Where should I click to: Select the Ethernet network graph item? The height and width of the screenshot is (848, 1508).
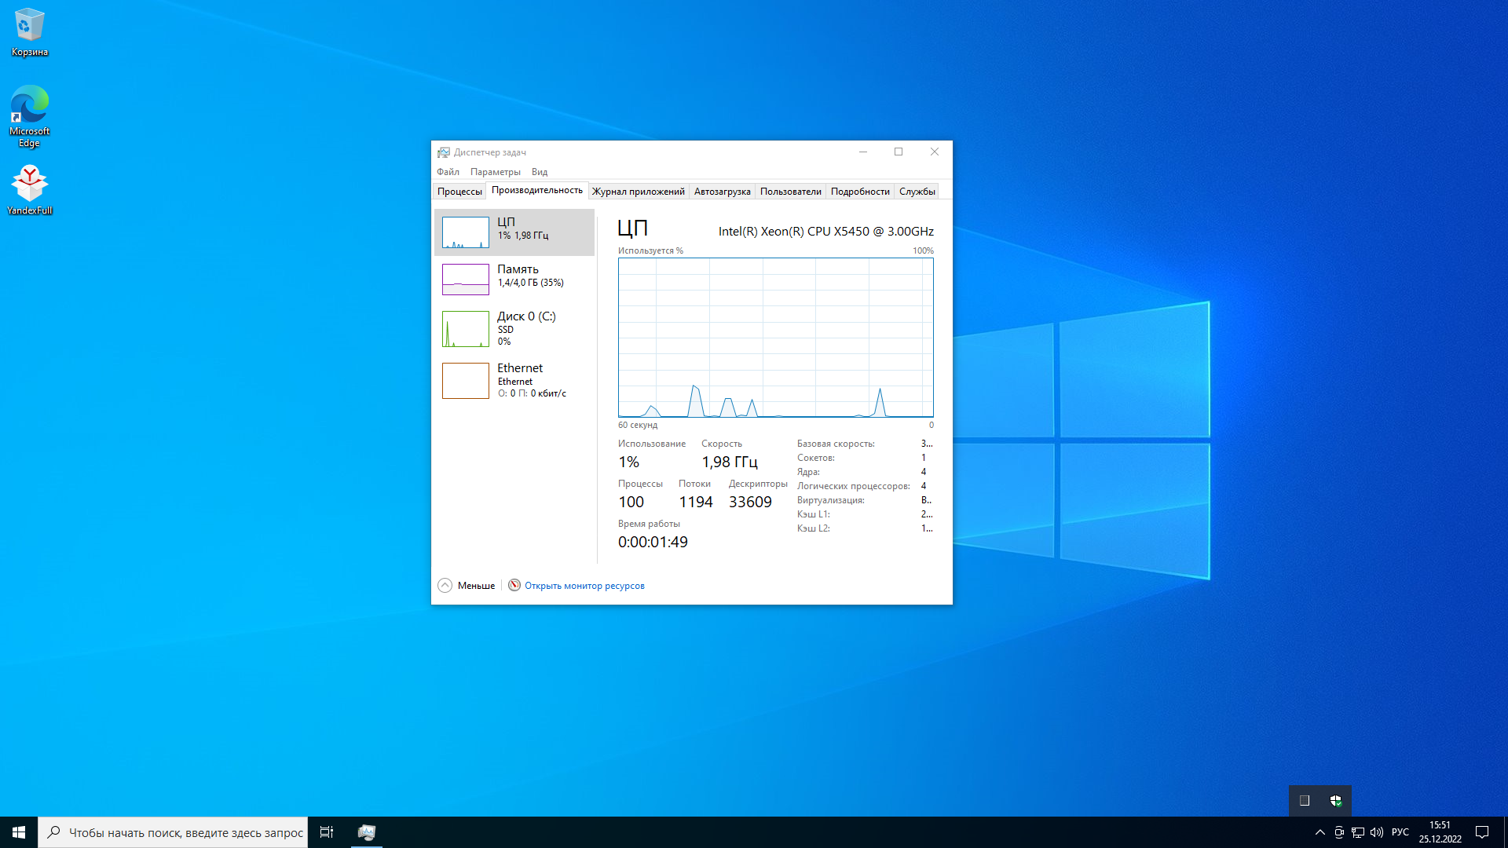[466, 380]
